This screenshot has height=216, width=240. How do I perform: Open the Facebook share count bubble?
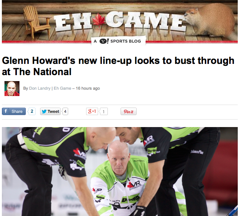point(32,111)
